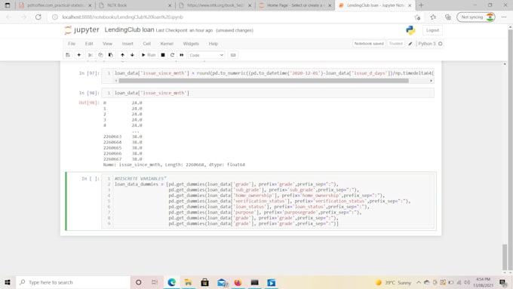Switch to the first pdfcoffee browser tab

point(55,5)
